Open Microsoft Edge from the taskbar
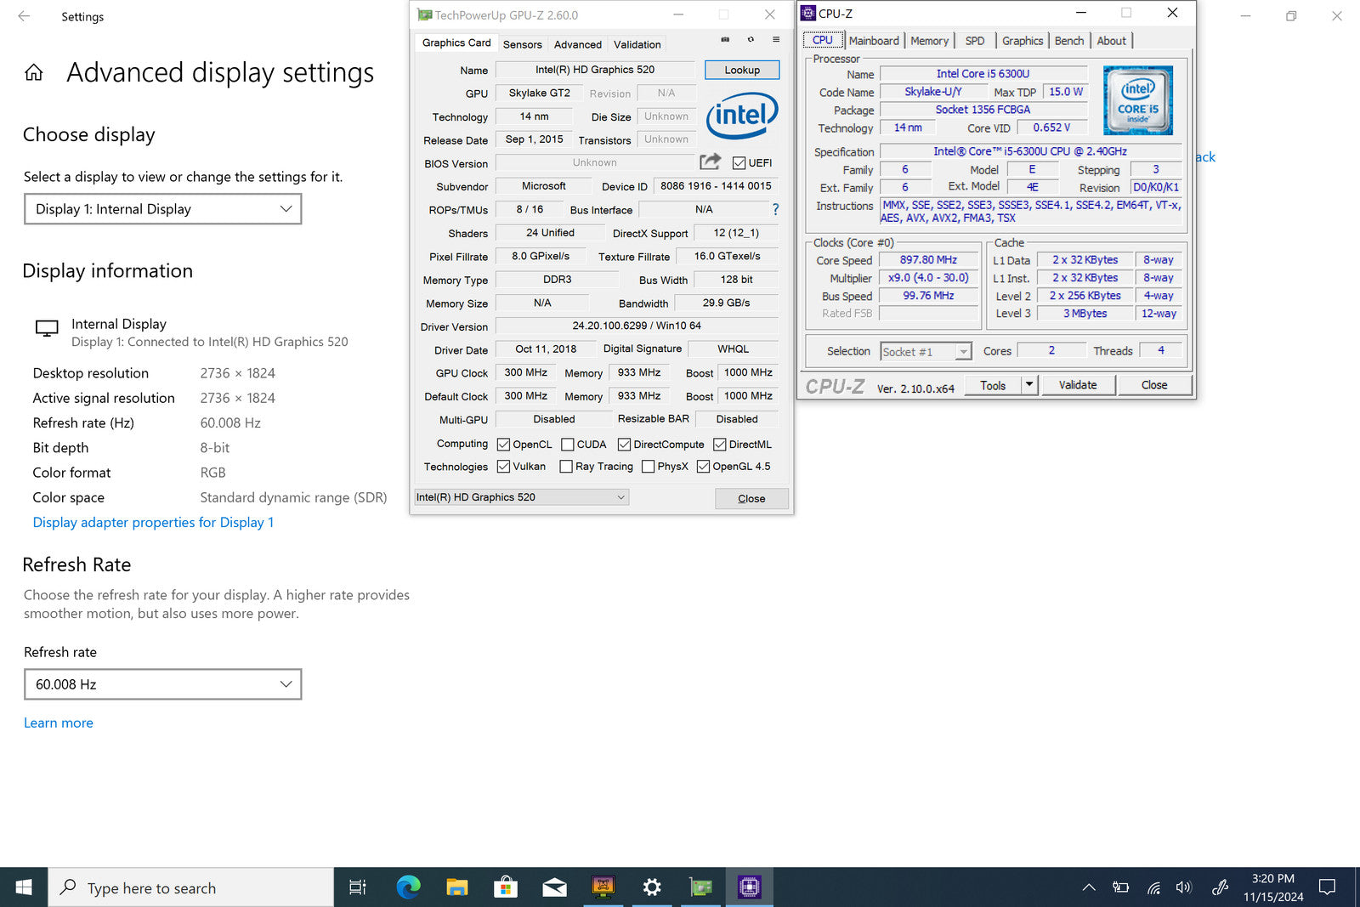Screen dimensions: 1360x907 pos(408,887)
